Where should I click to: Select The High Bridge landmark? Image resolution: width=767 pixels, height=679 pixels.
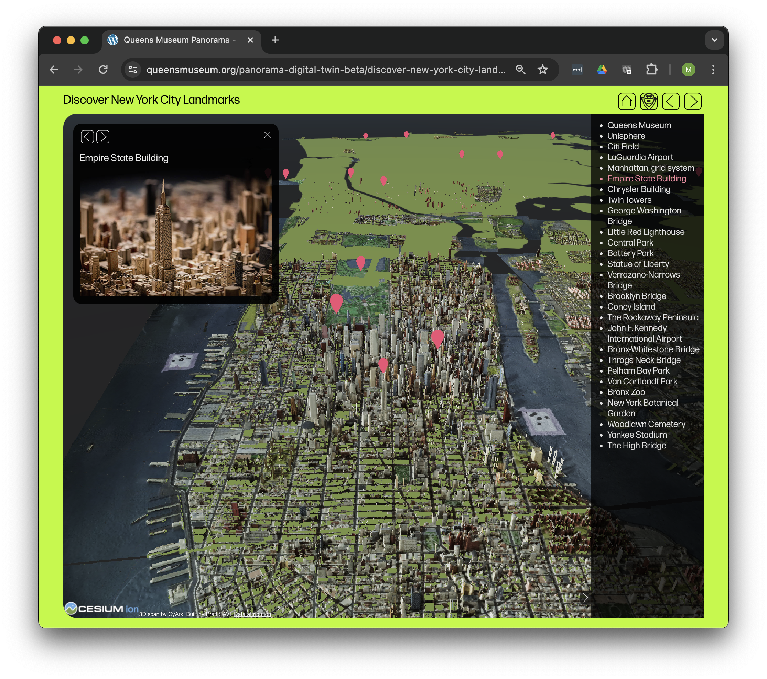click(636, 446)
